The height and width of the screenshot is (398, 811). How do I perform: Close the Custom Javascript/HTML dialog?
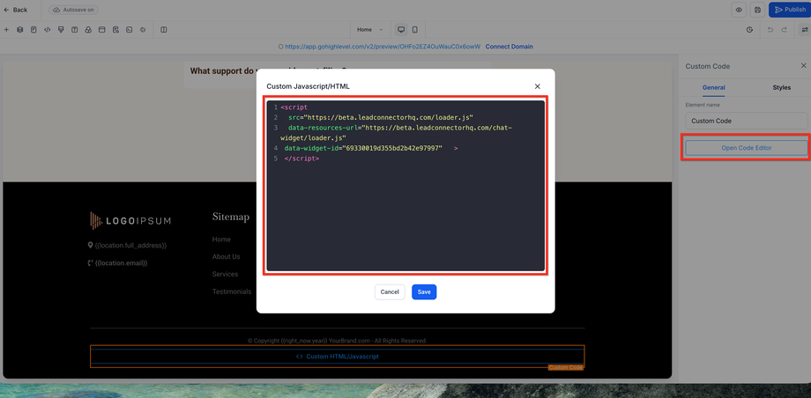[538, 86]
